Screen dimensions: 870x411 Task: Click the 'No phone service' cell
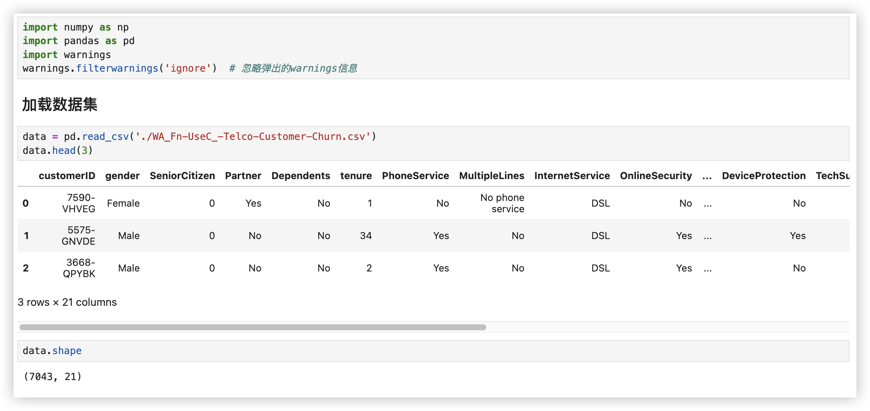[x=502, y=203]
